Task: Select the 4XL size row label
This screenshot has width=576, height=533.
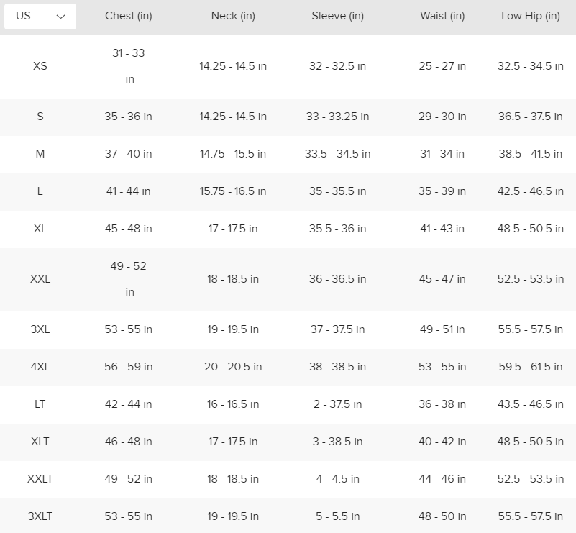Action: click(x=40, y=367)
